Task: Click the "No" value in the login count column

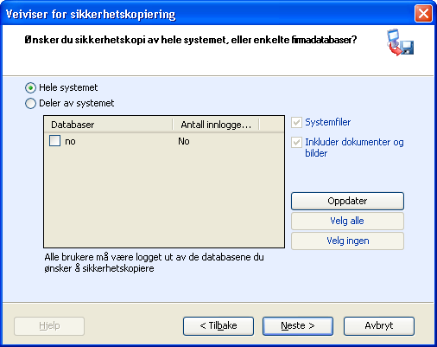Action: (184, 141)
